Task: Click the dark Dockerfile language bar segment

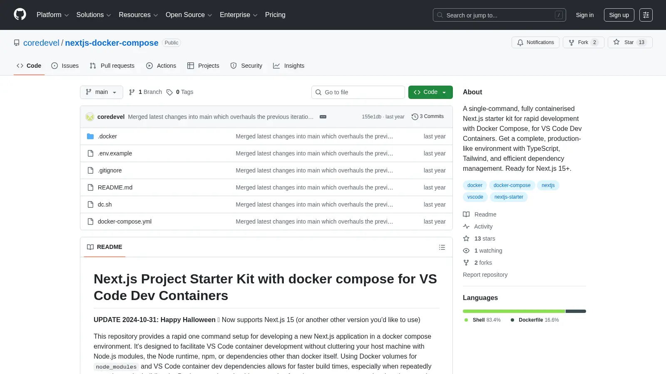Action: click(x=576, y=311)
